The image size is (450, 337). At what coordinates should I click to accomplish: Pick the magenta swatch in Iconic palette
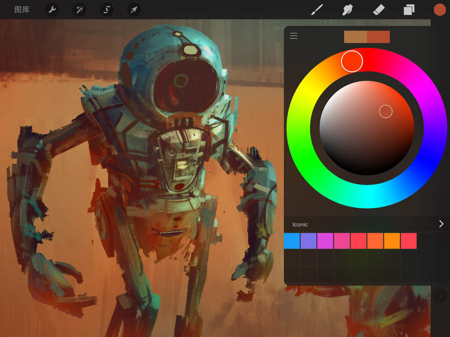pos(325,241)
